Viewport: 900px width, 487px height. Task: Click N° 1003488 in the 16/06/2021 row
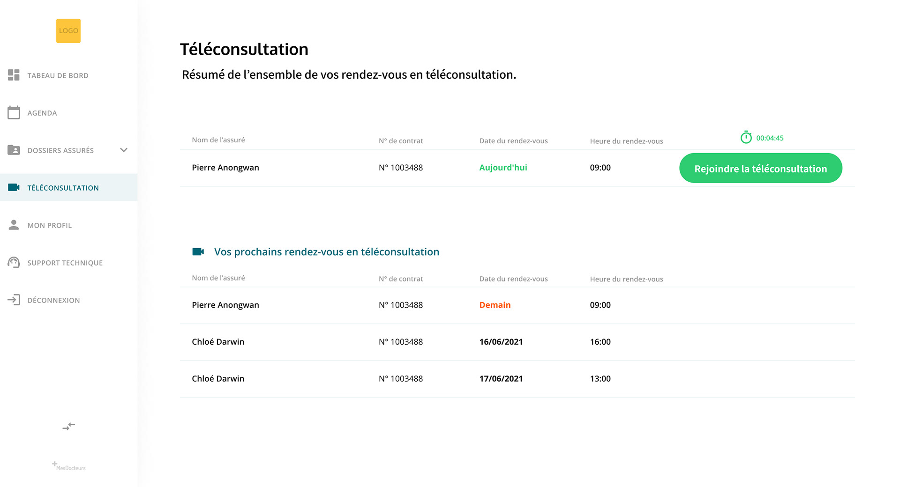(401, 342)
